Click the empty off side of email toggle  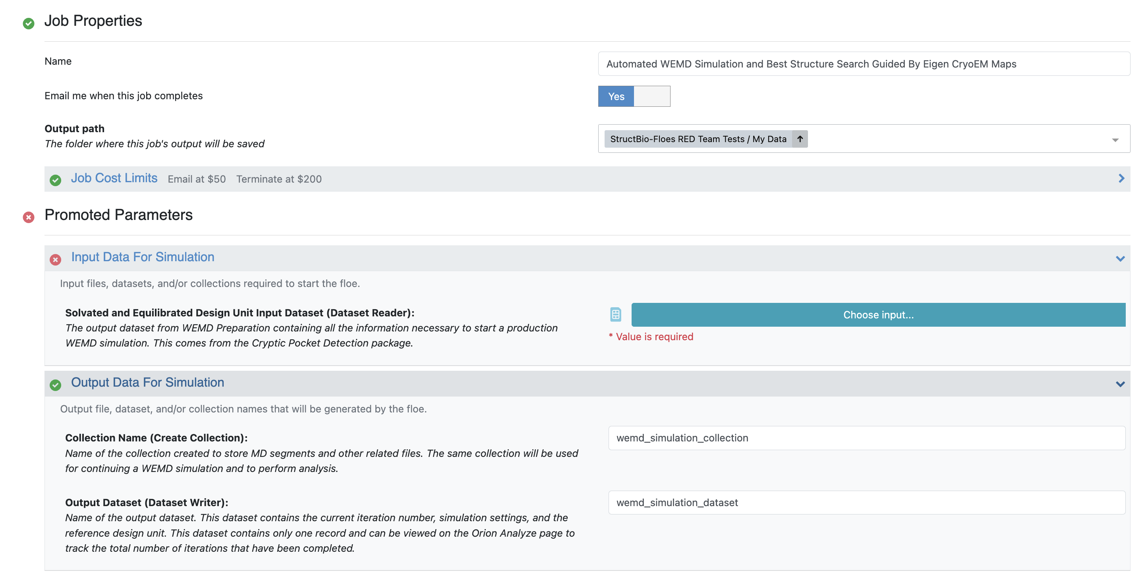pyautogui.click(x=651, y=96)
